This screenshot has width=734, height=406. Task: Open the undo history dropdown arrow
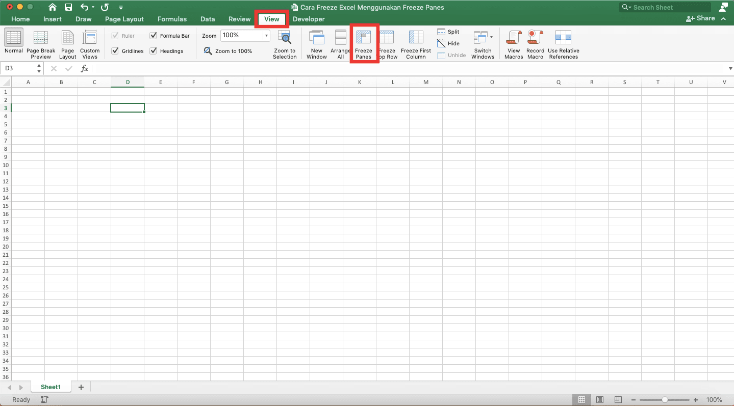[x=93, y=8]
